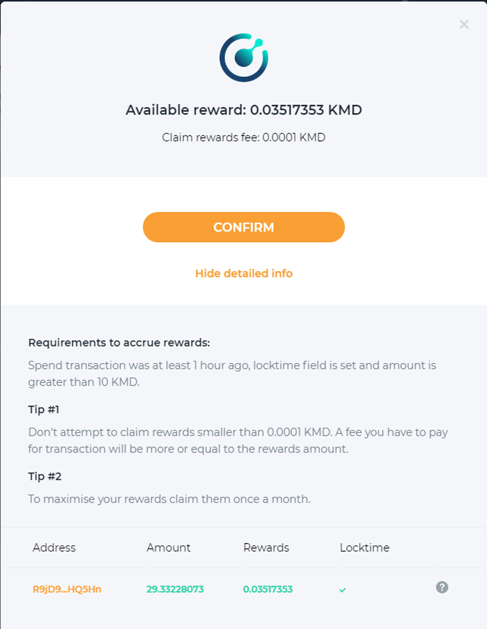Click the Amount column header
Screen dimensions: 487x629
[168, 547]
